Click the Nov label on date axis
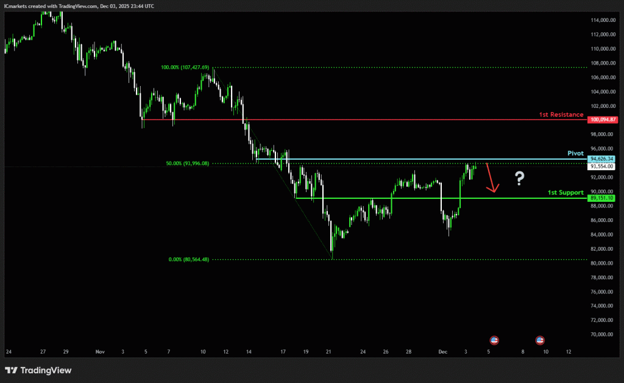 [101, 352]
